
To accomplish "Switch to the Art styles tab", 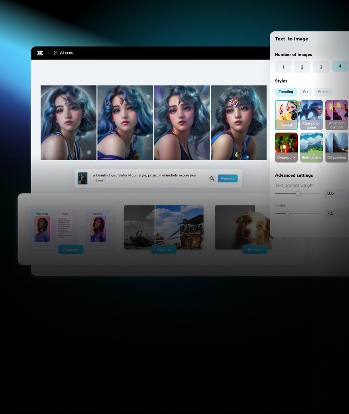I will tap(305, 92).
